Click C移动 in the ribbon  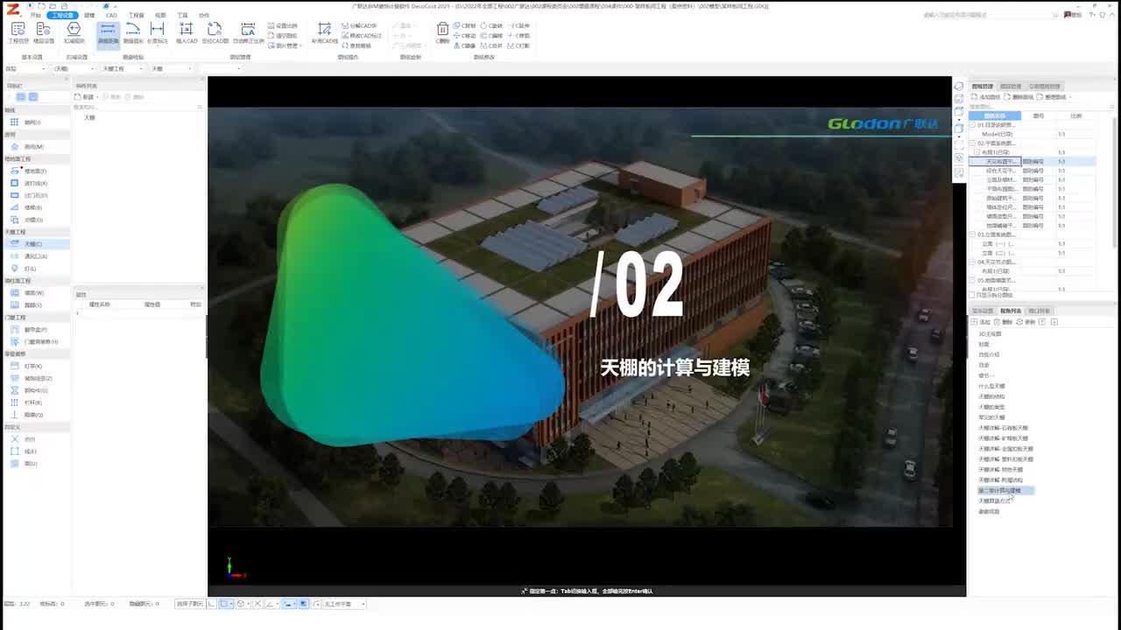pos(465,36)
